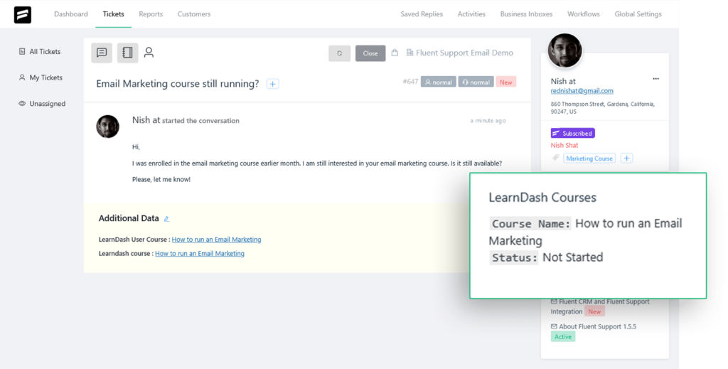The width and height of the screenshot is (728, 369).
Task: Open Global Settings
Action: tap(638, 14)
